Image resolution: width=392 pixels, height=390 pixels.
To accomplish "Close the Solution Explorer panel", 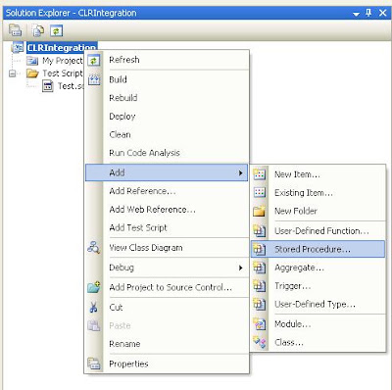I will point(382,13).
